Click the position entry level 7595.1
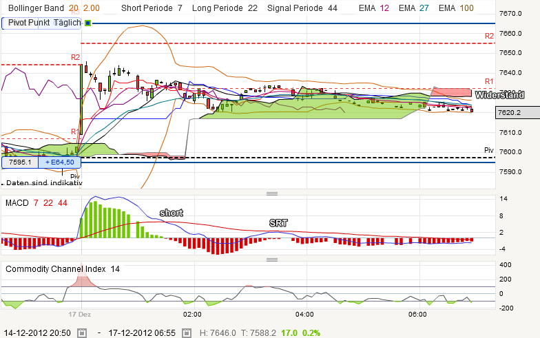 coord(20,162)
